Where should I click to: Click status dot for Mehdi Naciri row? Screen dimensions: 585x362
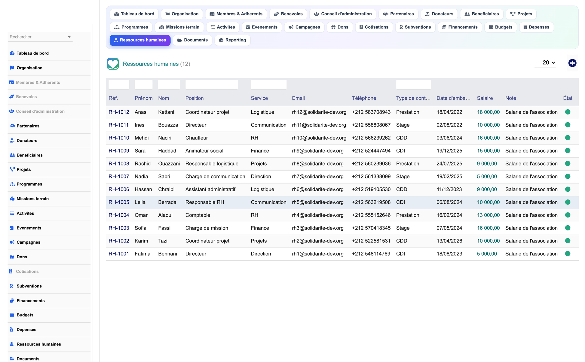tap(568, 138)
